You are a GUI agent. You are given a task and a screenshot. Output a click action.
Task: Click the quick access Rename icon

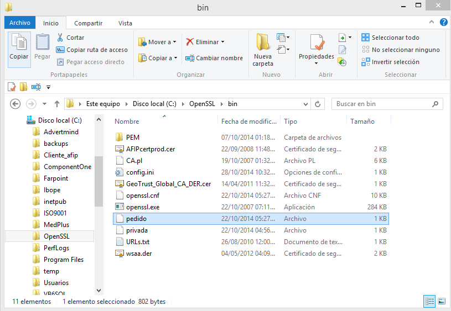pos(36,87)
